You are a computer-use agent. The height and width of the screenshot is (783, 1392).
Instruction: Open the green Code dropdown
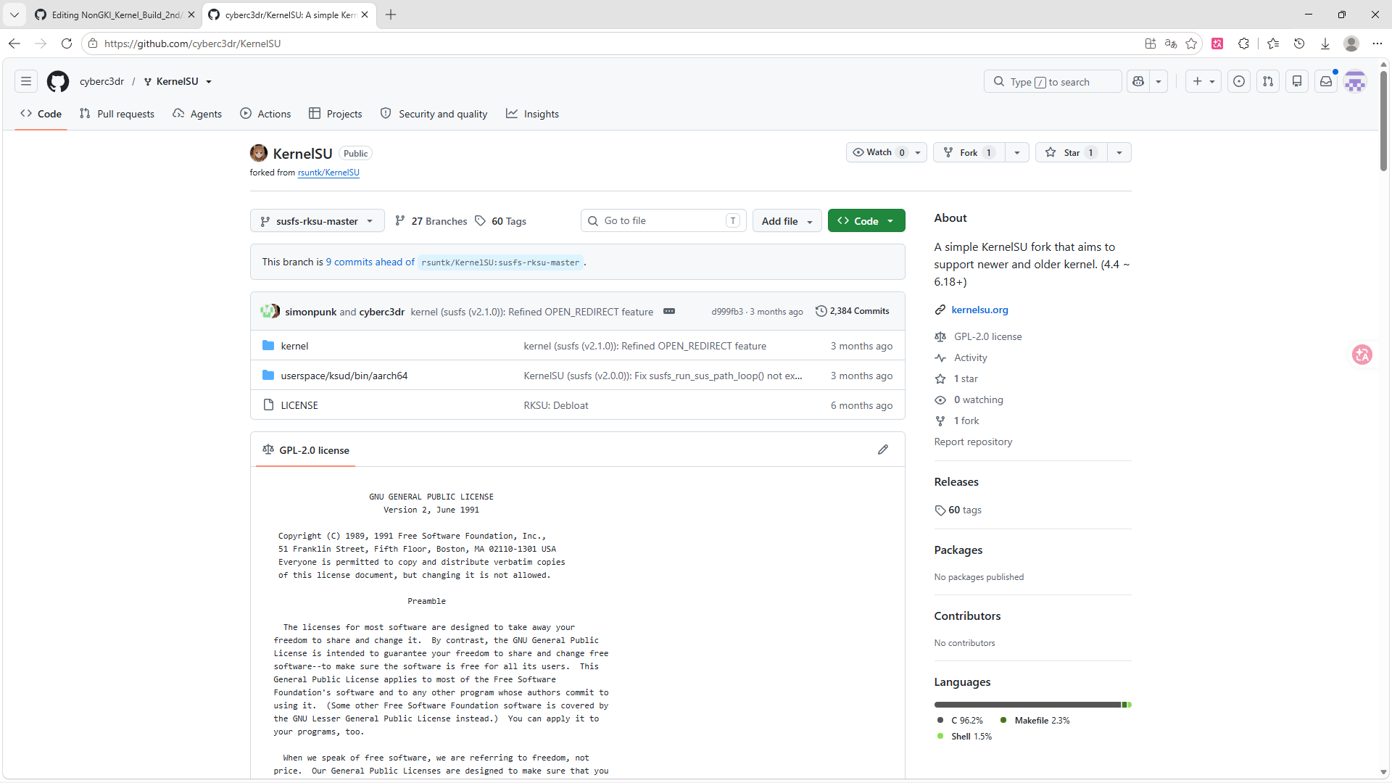[x=866, y=221]
